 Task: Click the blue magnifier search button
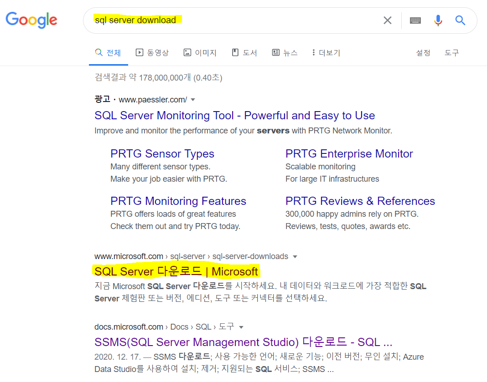coord(460,20)
